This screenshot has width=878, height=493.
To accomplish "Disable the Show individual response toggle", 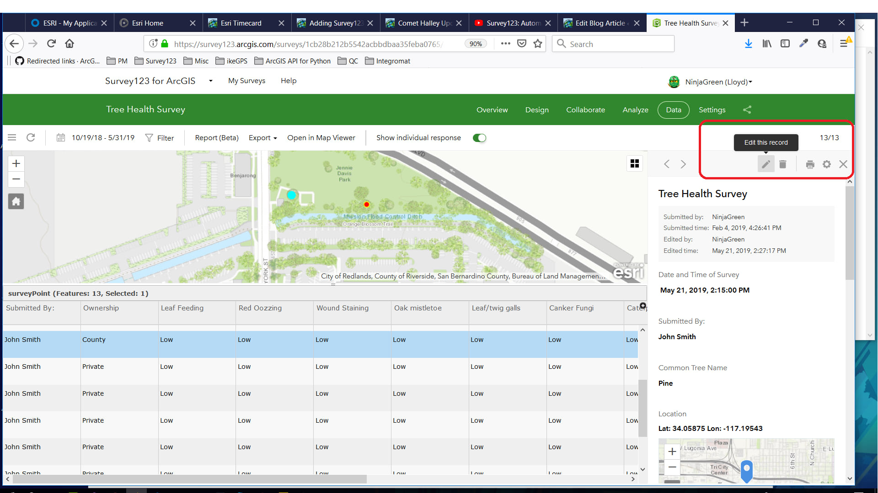I will pos(479,137).
